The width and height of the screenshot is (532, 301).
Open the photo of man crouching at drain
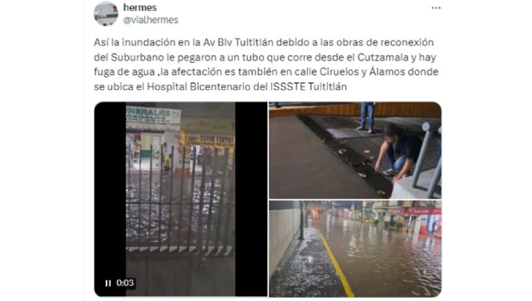[x=355, y=150]
